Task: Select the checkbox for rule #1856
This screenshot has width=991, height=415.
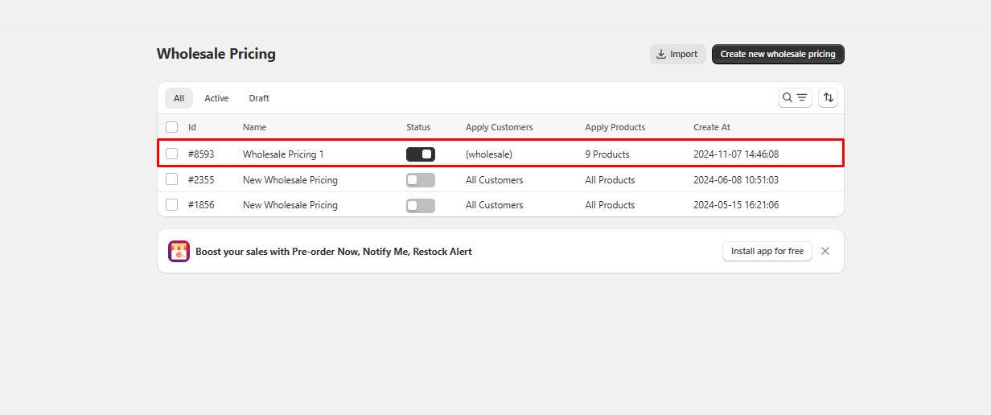Action: tap(172, 205)
